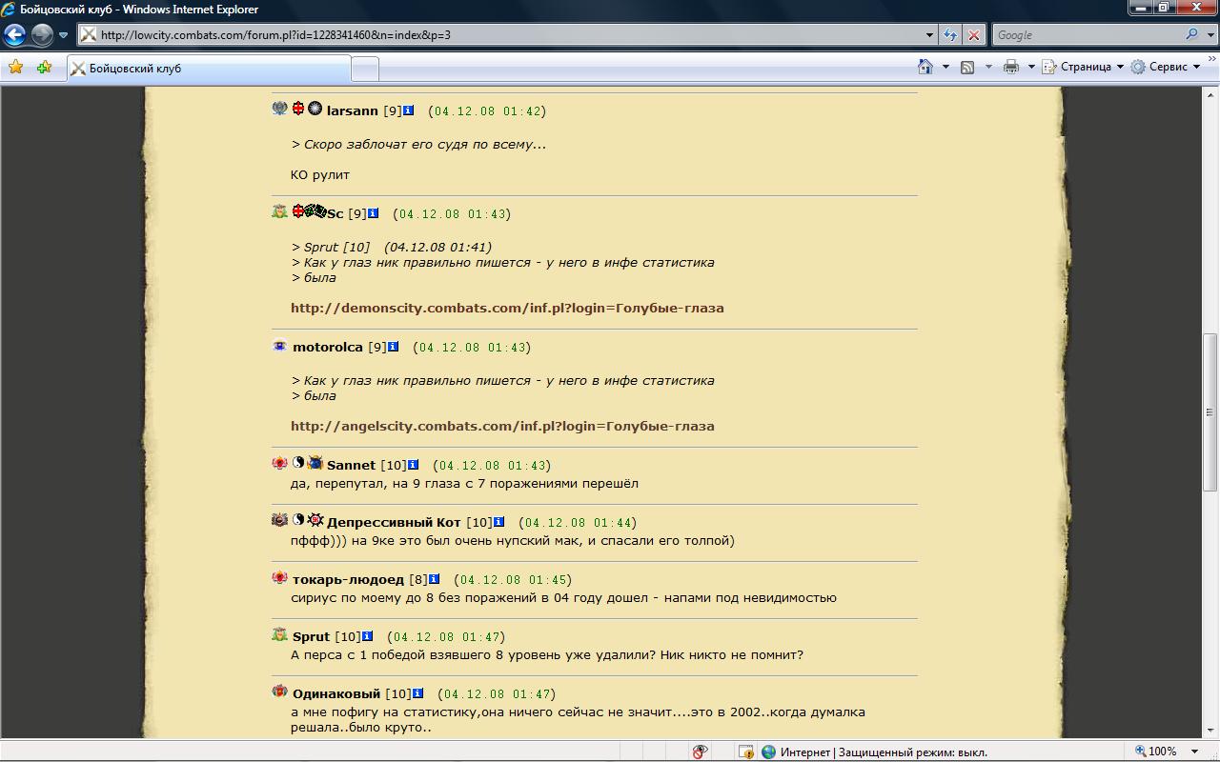This screenshot has width=1220, height=762.
Task: Click alignment icon before токарь-людоед
Action: point(279,577)
